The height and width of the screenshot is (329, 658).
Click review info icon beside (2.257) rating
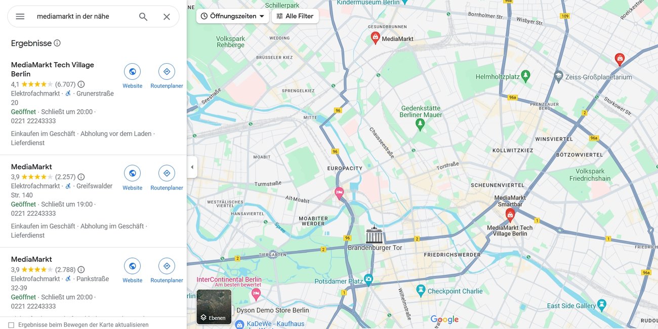tap(81, 177)
